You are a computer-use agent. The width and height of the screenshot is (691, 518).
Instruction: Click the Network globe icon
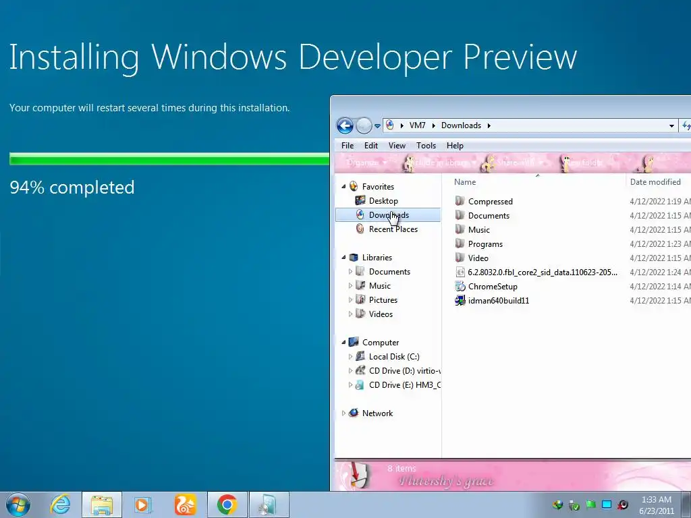354,413
